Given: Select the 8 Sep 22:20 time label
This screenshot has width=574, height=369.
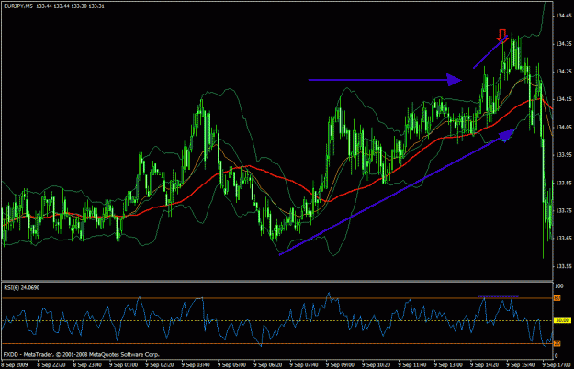Looking at the screenshot, I should click(x=51, y=364).
